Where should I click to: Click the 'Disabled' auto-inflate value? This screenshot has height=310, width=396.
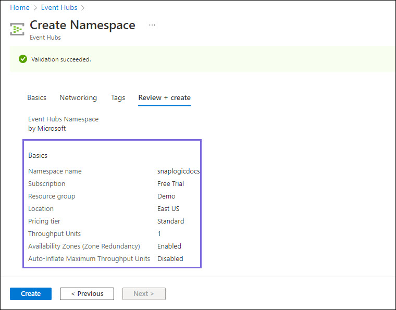click(x=170, y=259)
